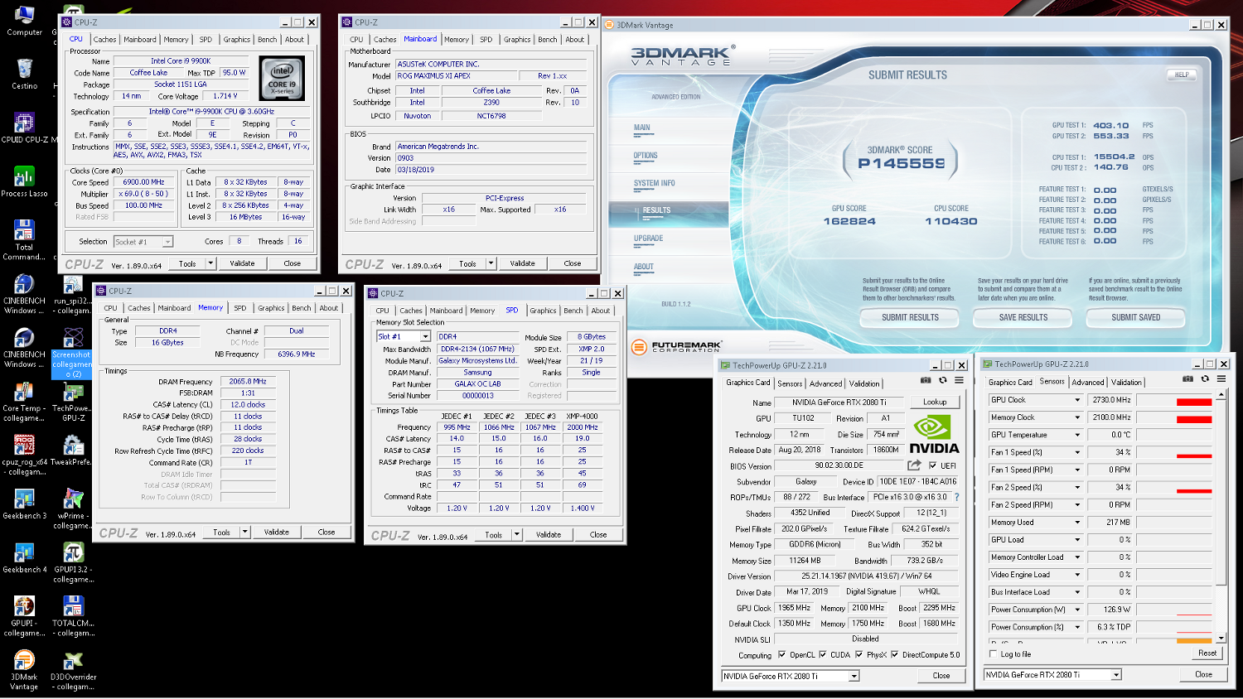Open the Cestino recycle bin icon

click(x=24, y=74)
